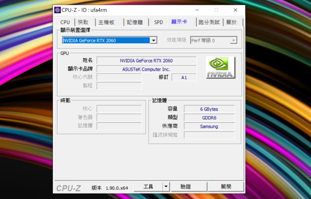
Task: Expand the 工具 button dropdown arrow
Action: (x=166, y=187)
